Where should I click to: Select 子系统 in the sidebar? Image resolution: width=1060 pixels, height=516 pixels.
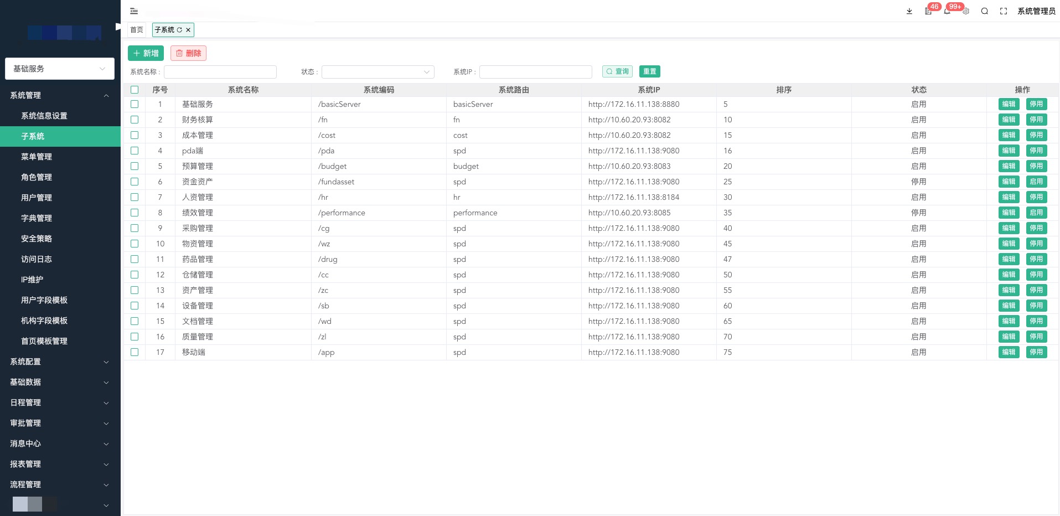tap(60, 136)
